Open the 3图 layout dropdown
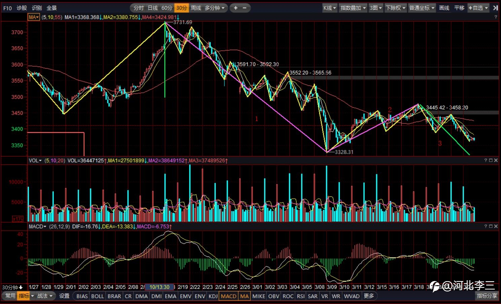The width and height of the screenshot is (501, 304). 376,8
